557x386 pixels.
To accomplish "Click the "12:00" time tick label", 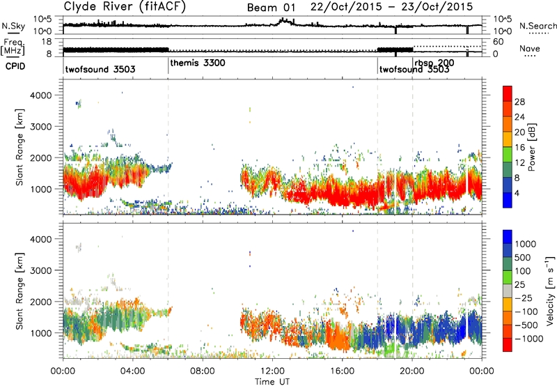I will click(x=272, y=371).
